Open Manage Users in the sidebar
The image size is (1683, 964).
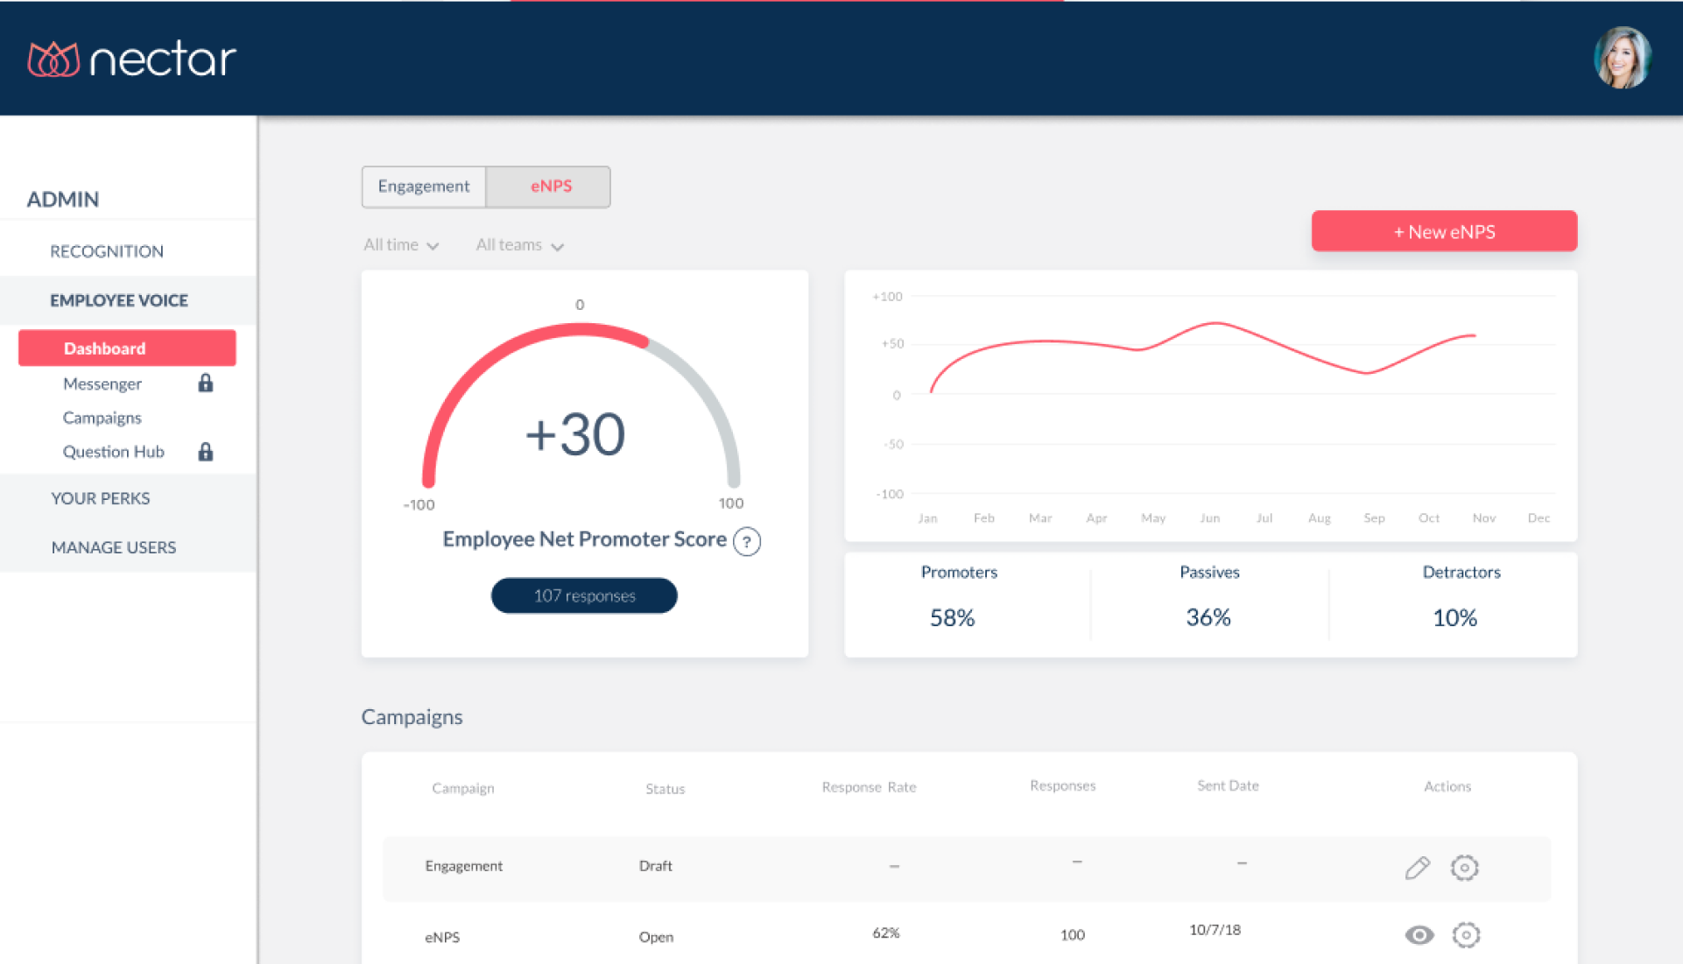[x=114, y=547]
